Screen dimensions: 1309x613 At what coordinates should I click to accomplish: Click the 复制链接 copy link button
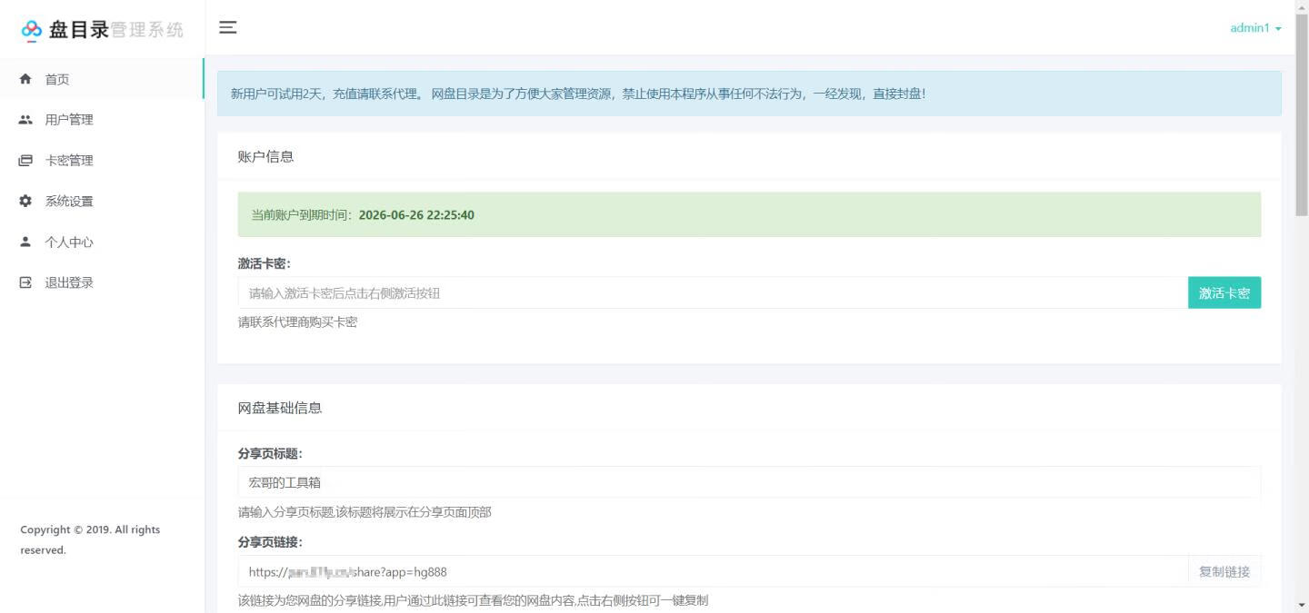click(1224, 571)
